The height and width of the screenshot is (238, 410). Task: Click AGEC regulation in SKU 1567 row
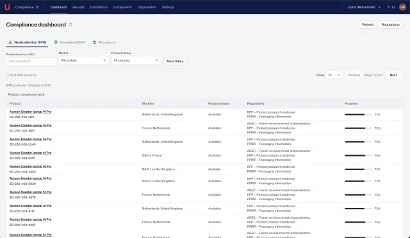[279, 124]
